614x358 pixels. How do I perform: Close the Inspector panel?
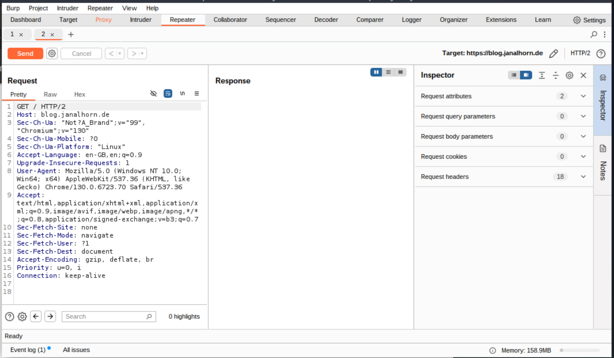pos(583,75)
